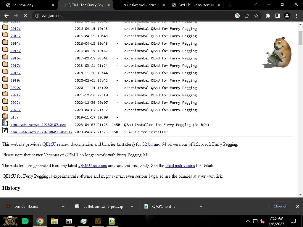
Task: Expand options for collabvm zip download
Action: [x=132, y=207]
